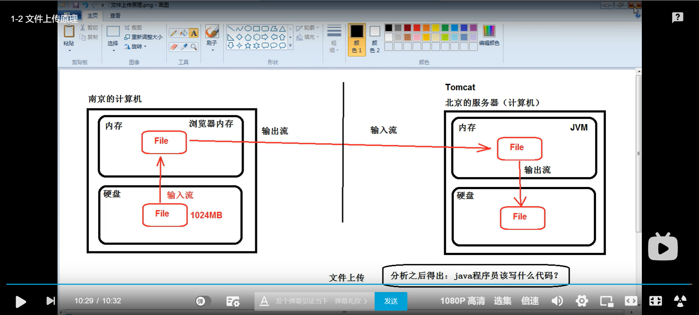
Task: Skip to the next video
Action: [51, 301]
